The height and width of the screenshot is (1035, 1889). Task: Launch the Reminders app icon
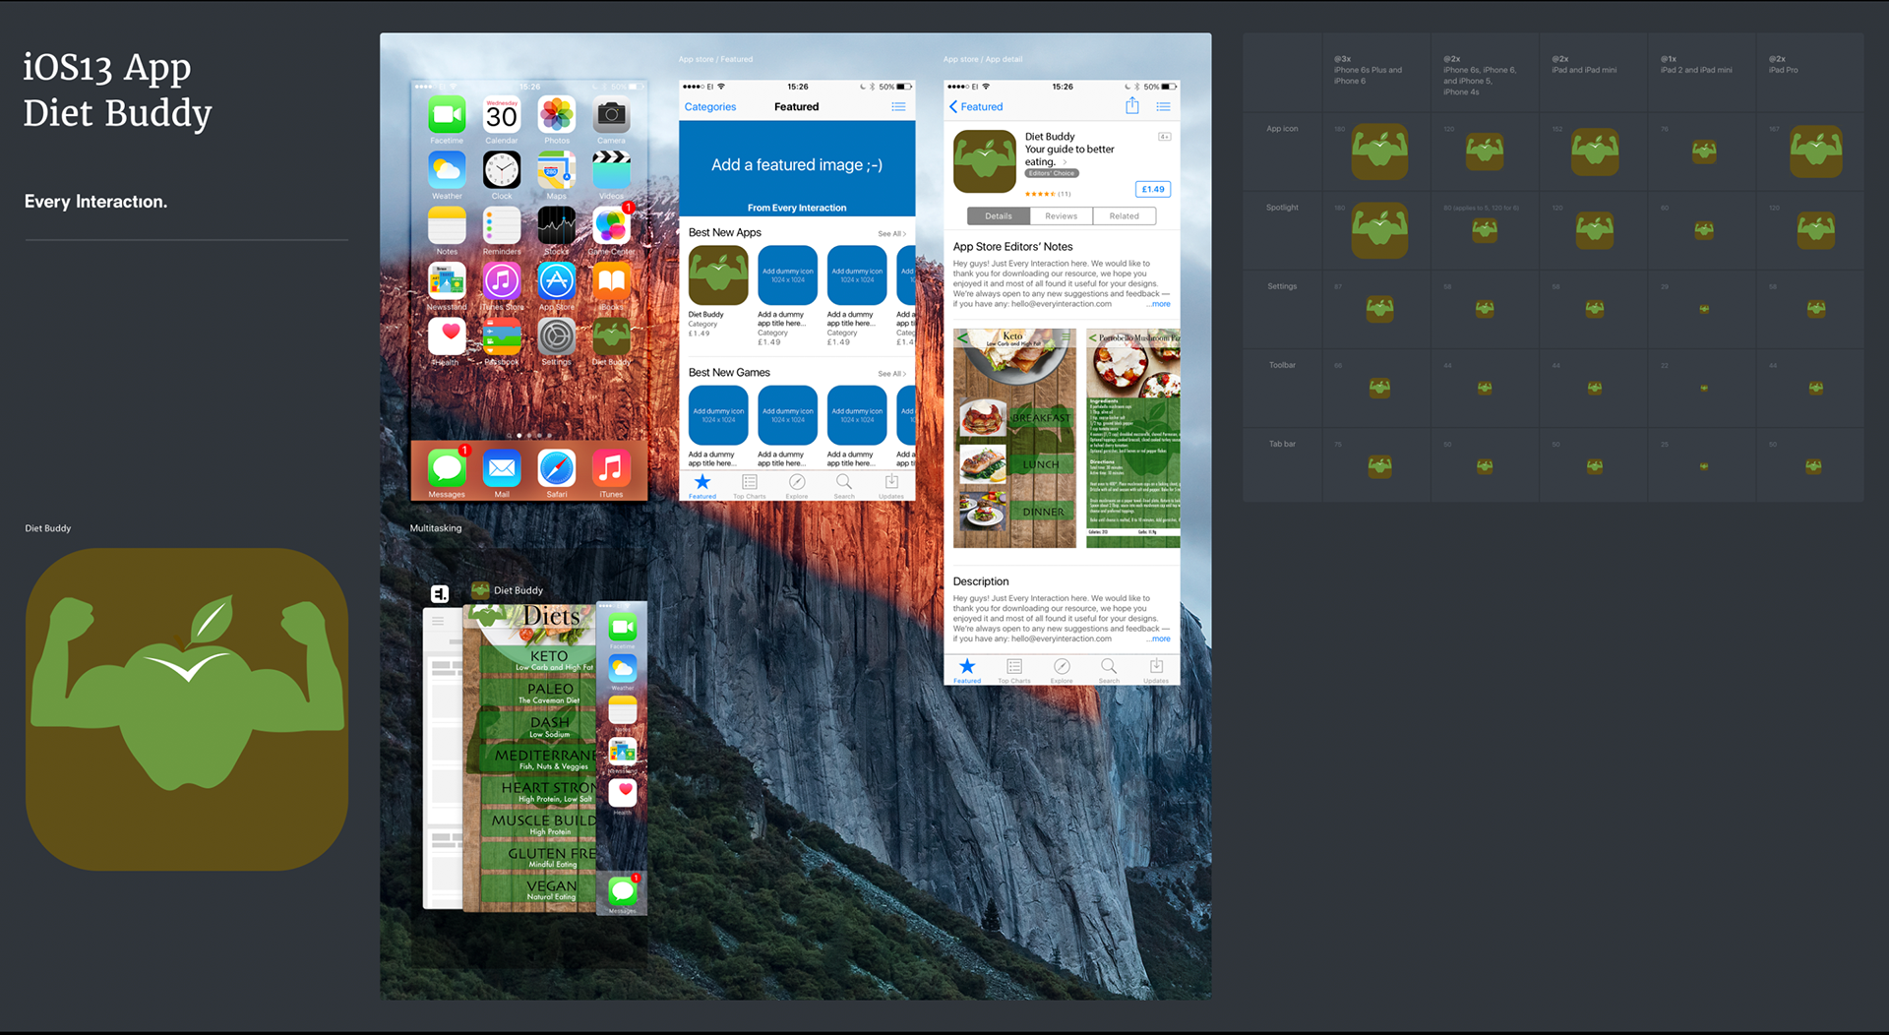502,226
